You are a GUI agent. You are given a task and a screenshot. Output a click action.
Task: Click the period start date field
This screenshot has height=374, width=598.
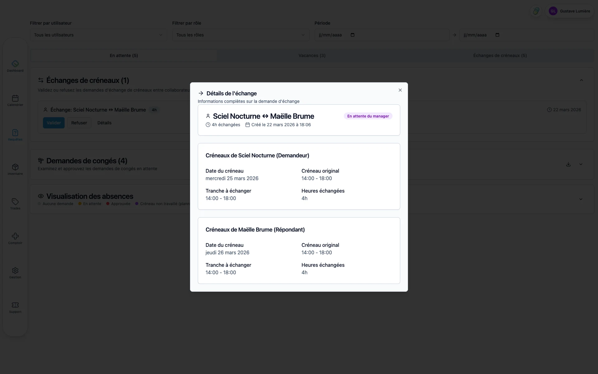pyautogui.click(x=381, y=35)
